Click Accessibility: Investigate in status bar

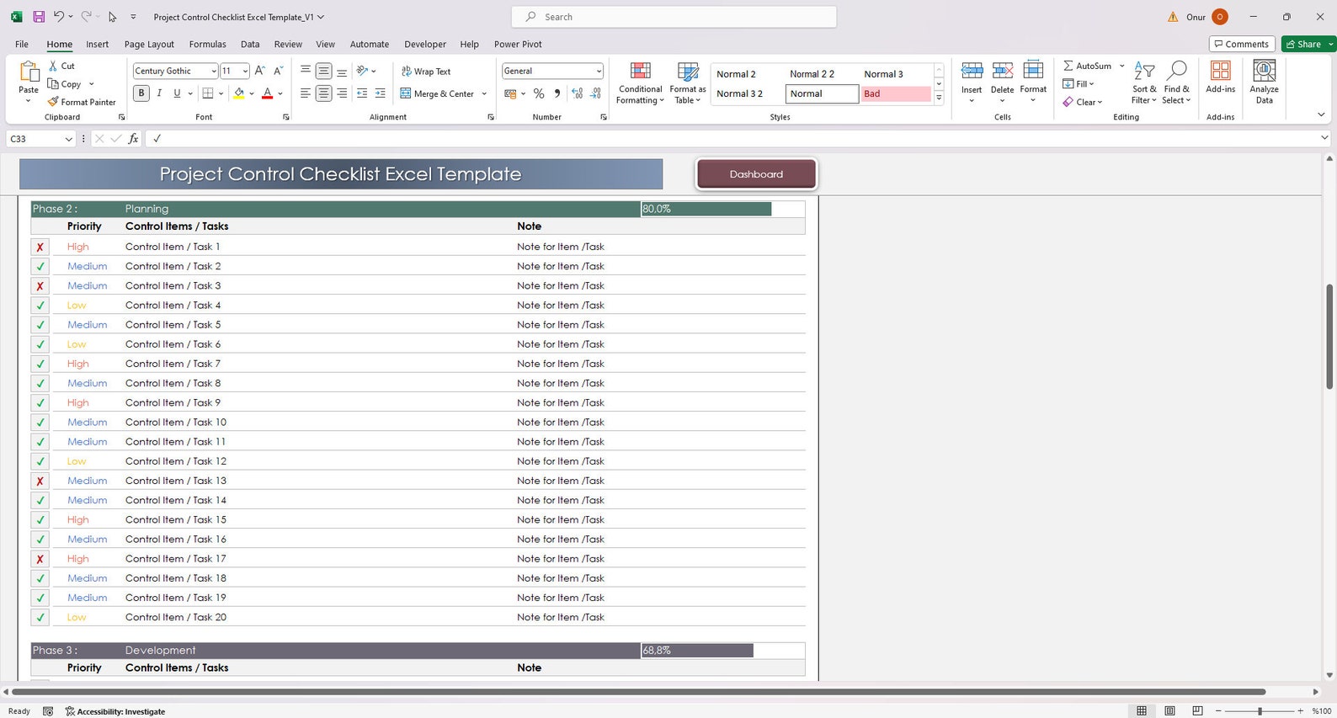pyautogui.click(x=115, y=711)
